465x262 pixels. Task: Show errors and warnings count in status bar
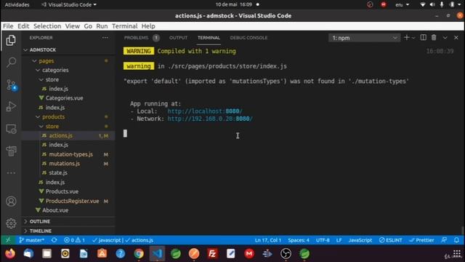pyautogui.click(x=75, y=240)
